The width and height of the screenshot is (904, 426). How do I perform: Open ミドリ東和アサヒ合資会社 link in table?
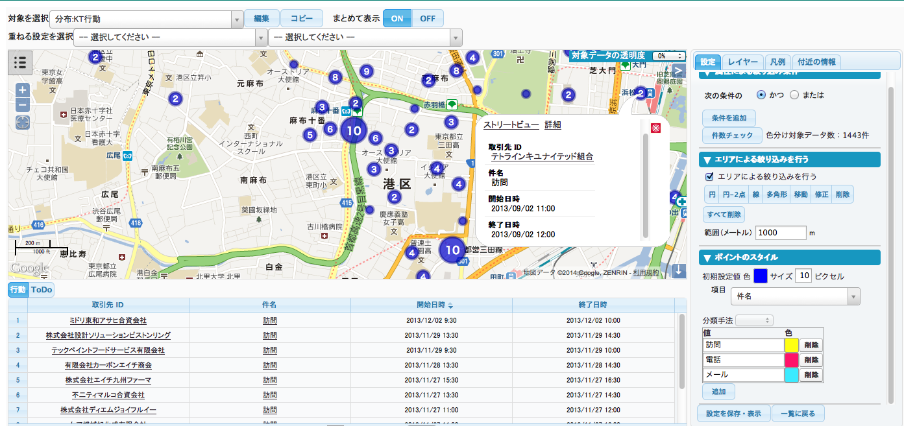(108, 320)
